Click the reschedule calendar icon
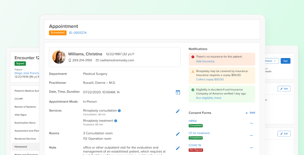The width and height of the screenshot is (304, 155). 178,93
